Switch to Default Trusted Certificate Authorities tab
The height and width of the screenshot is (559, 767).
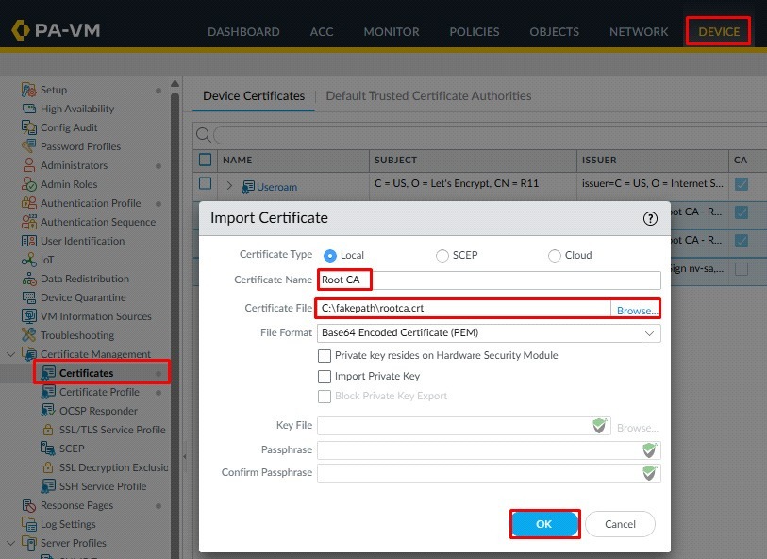428,96
